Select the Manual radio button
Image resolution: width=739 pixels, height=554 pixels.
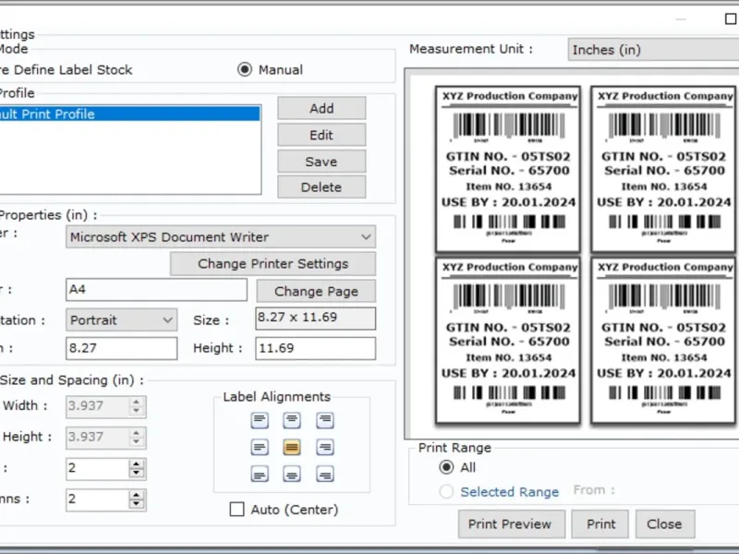point(245,69)
